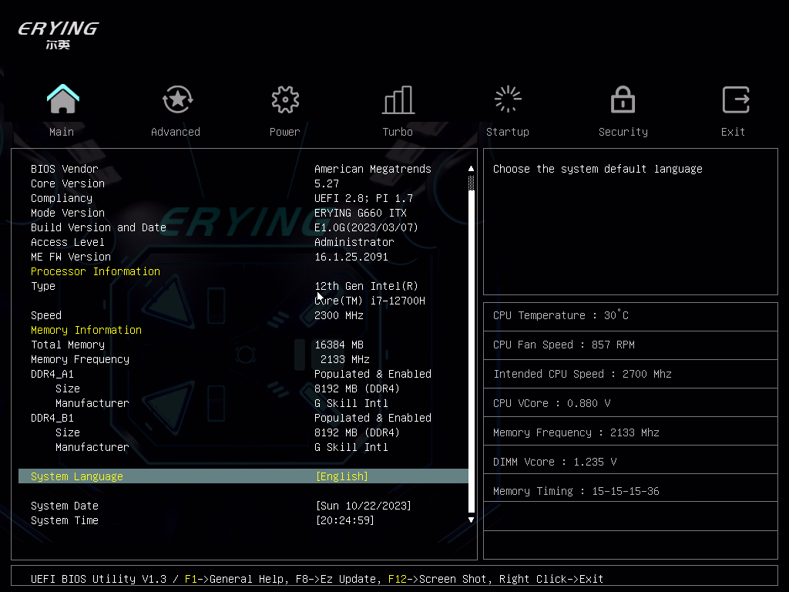Click the scrollbar up arrow

tap(472, 168)
